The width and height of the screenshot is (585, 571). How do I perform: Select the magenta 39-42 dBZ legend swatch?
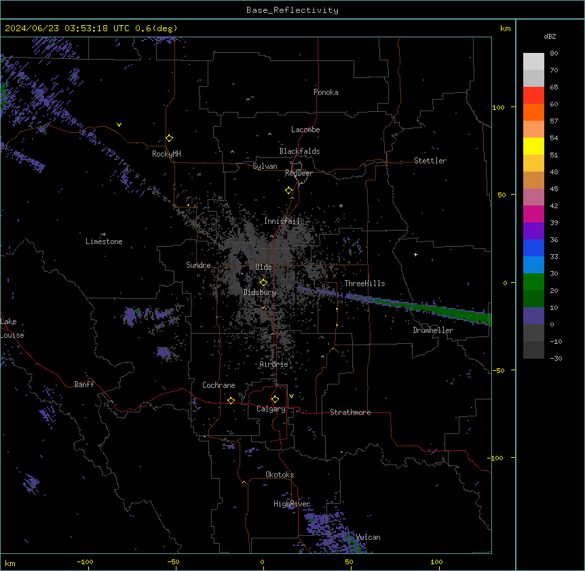[533, 214]
